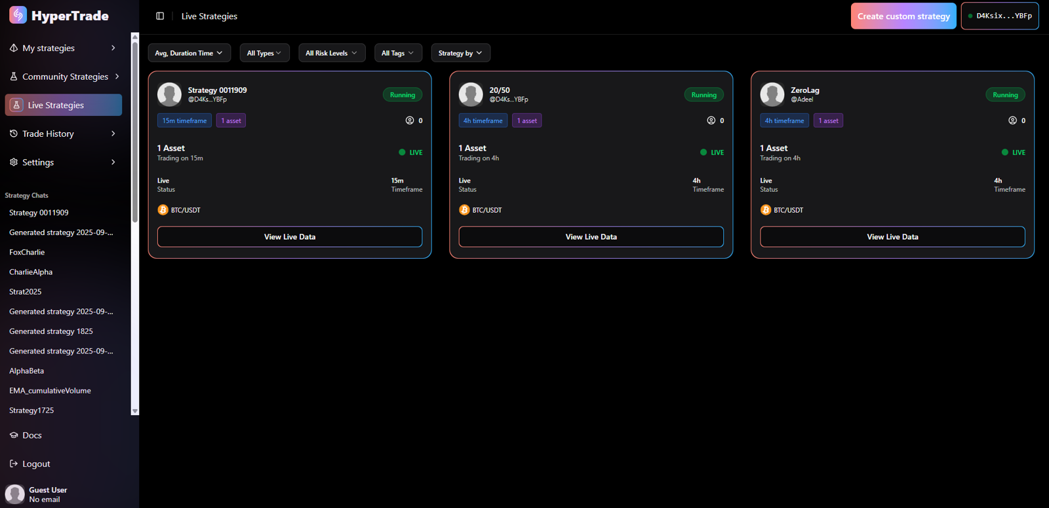
Task: Open Settings in the sidebar
Action: click(x=38, y=162)
